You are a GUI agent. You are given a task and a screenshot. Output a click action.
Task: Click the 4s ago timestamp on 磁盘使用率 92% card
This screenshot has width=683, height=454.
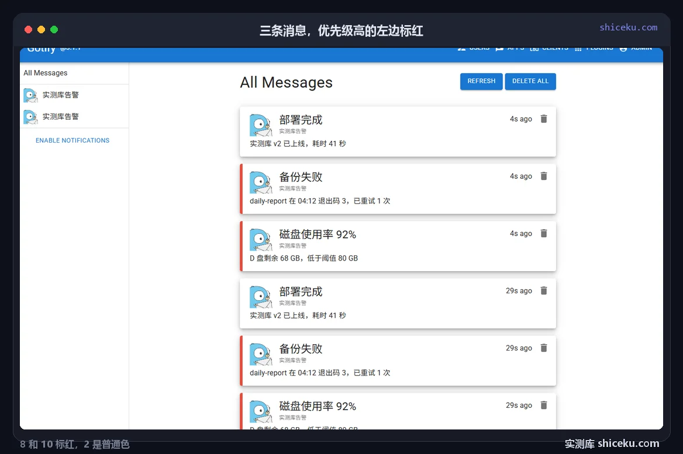521,234
